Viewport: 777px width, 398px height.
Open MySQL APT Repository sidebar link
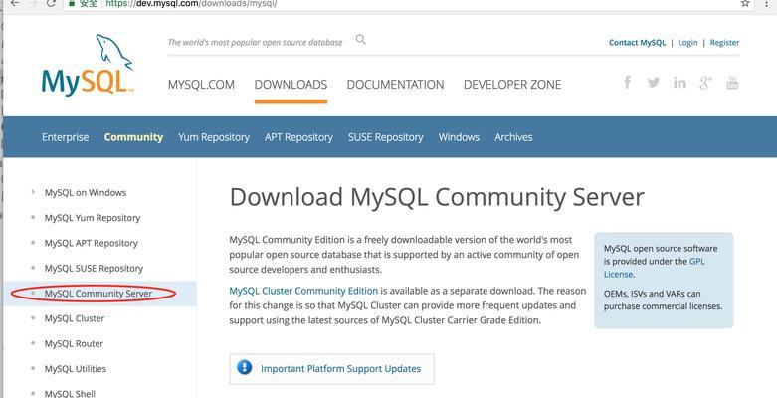click(92, 243)
